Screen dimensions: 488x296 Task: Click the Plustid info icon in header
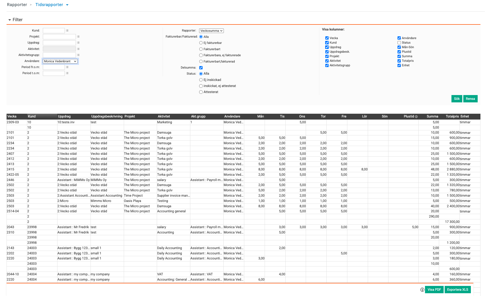point(416,116)
